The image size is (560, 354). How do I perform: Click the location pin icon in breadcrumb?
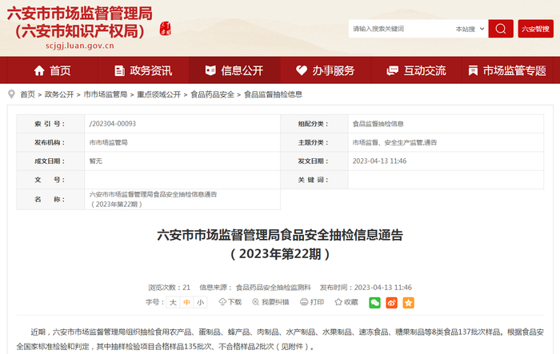12,94
